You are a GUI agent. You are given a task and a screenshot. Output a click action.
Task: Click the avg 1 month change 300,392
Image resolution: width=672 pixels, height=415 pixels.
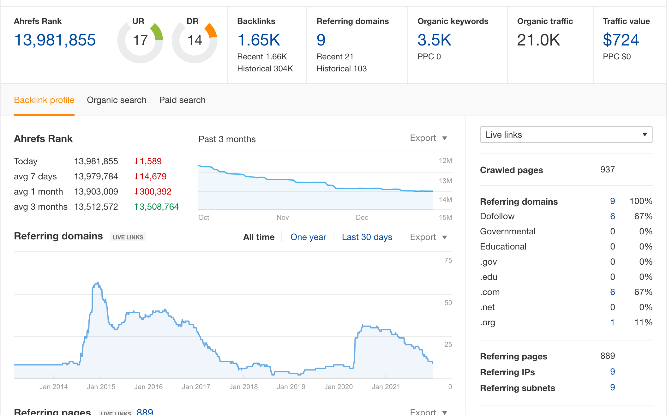pyautogui.click(x=153, y=192)
